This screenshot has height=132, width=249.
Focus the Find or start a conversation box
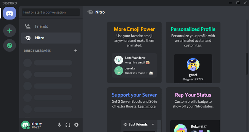point(51,12)
